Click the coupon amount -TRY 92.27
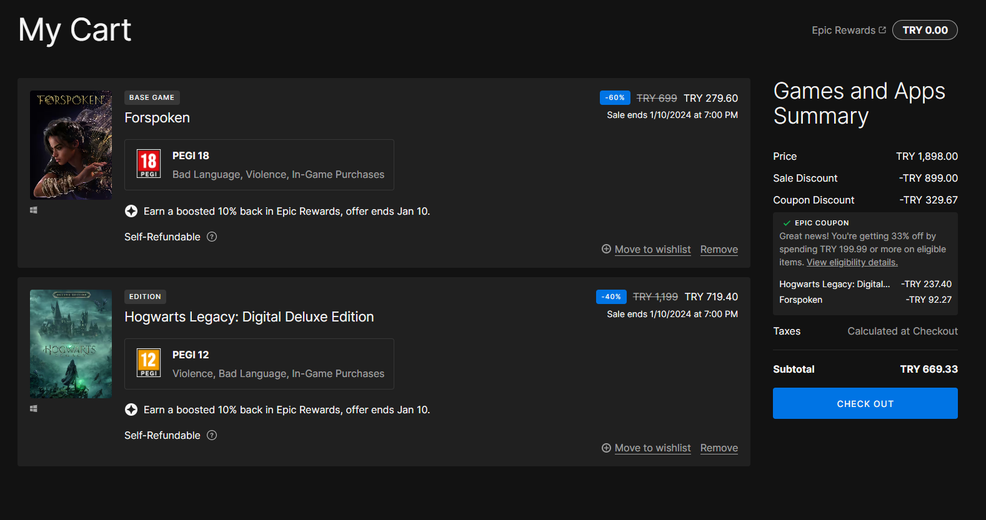This screenshot has height=520, width=986. pos(929,300)
